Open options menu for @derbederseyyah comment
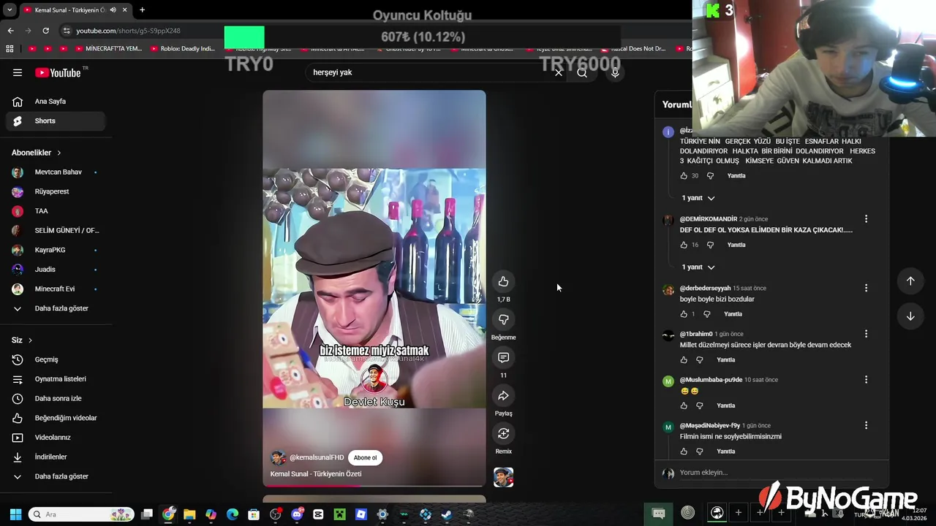Image resolution: width=936 pixels, height=526 pixels. pyautogui.click(x=866, y=289)
